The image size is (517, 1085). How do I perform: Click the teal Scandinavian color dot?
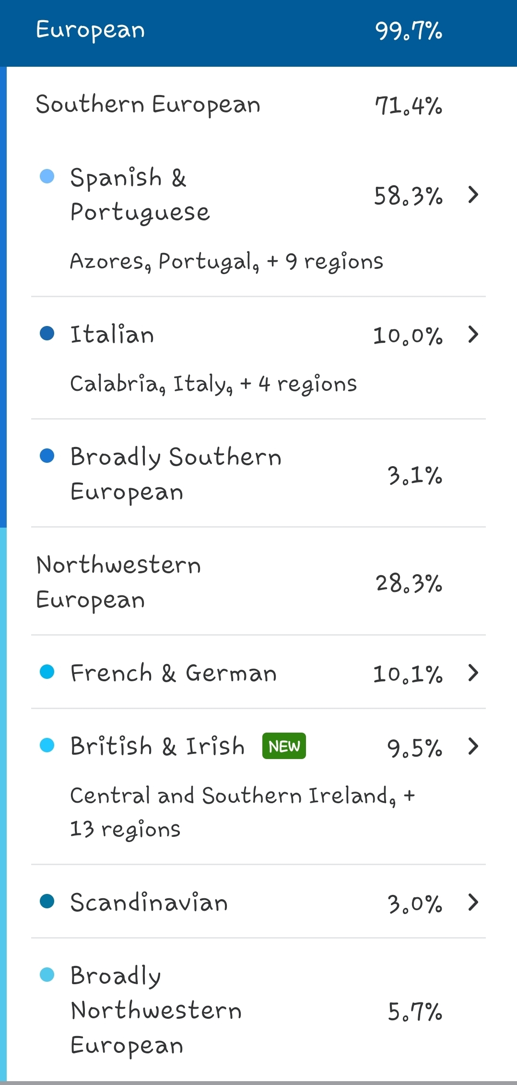coord(47,901)
